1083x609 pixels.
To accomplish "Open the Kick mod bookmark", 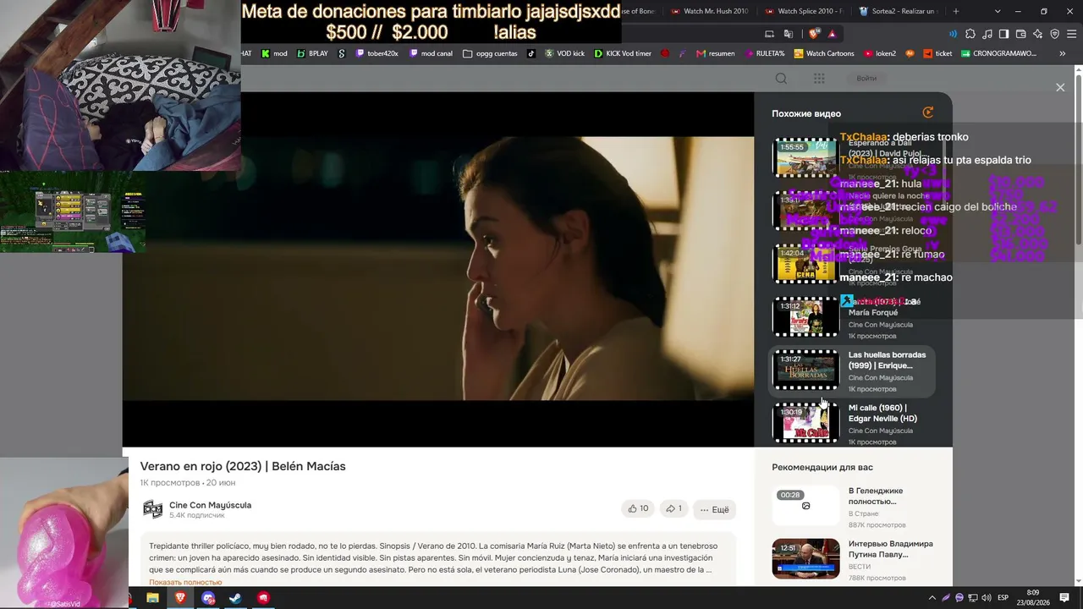I will tap(274, 53).
